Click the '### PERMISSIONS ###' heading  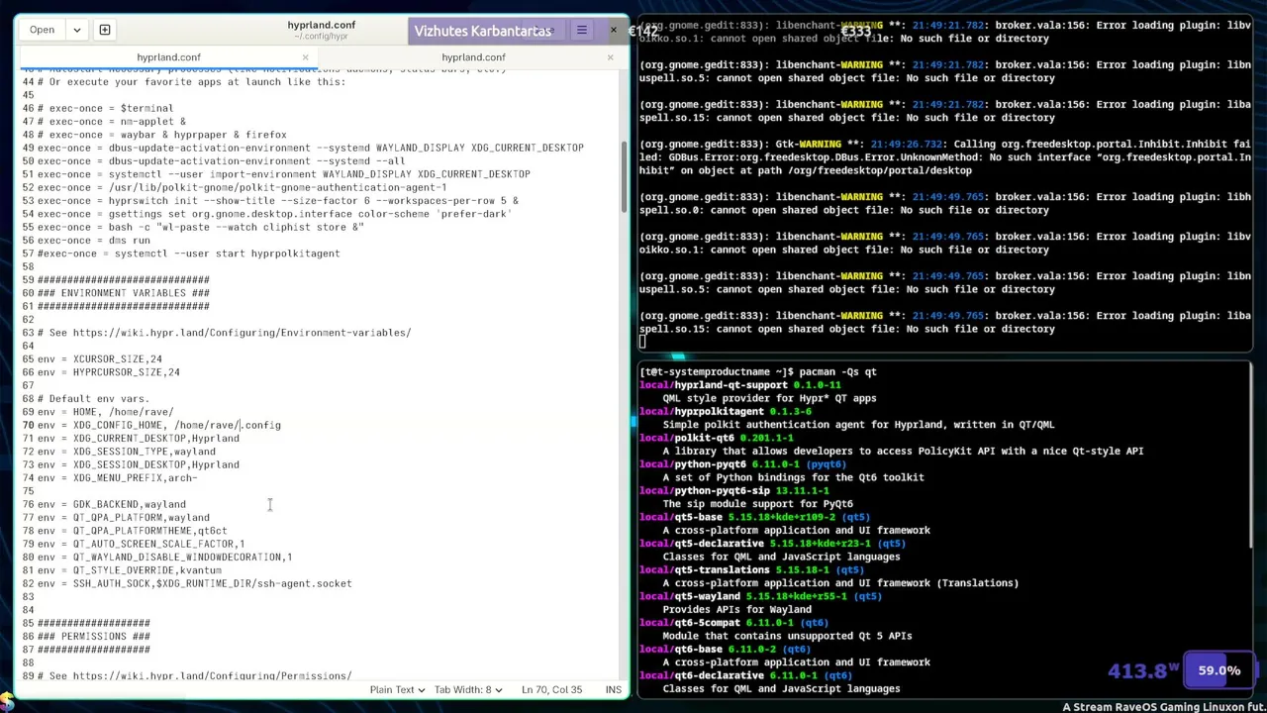(93, 637)
